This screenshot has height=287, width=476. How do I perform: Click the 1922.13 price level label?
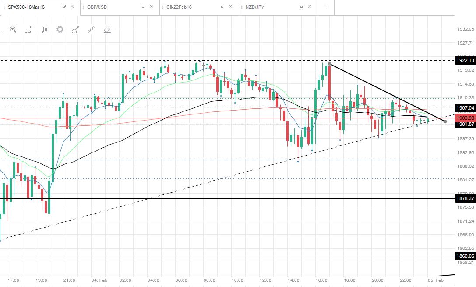465,60
